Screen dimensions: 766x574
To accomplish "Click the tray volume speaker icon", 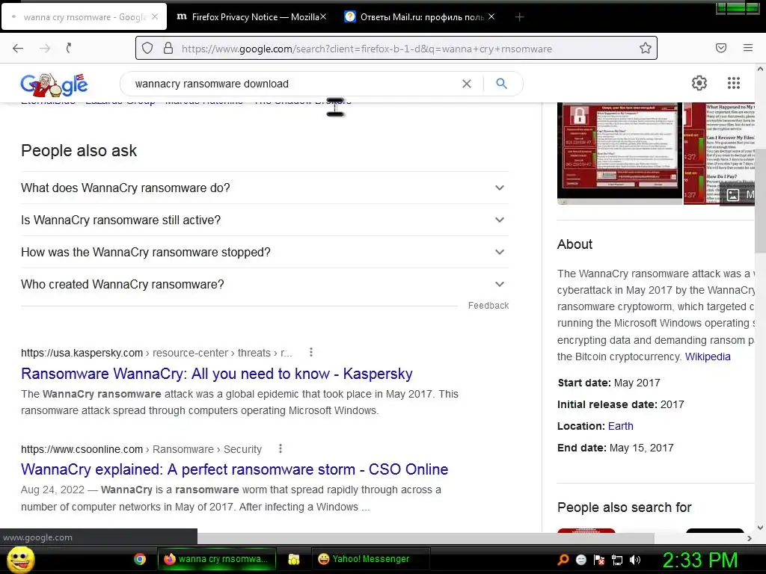I will [x=635, y=560].
